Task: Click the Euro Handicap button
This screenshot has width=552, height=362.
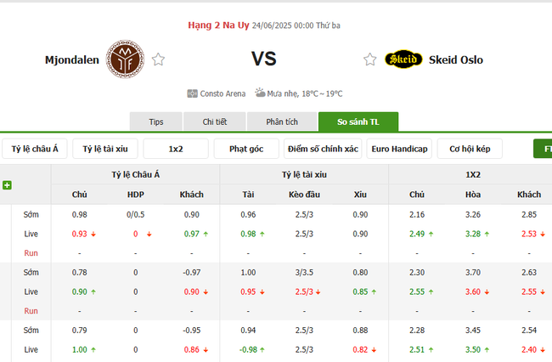Action: point(400,149)
